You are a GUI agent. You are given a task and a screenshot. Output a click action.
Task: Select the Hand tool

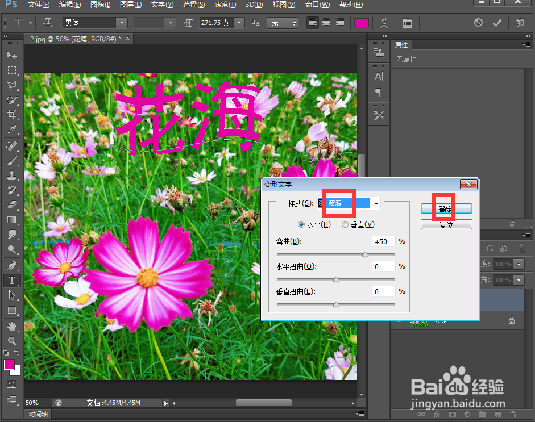pos(12,327)
